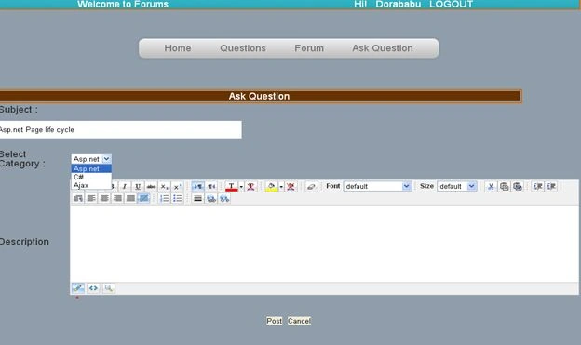Apply strikethrough using the abc icon

[151, 187]
